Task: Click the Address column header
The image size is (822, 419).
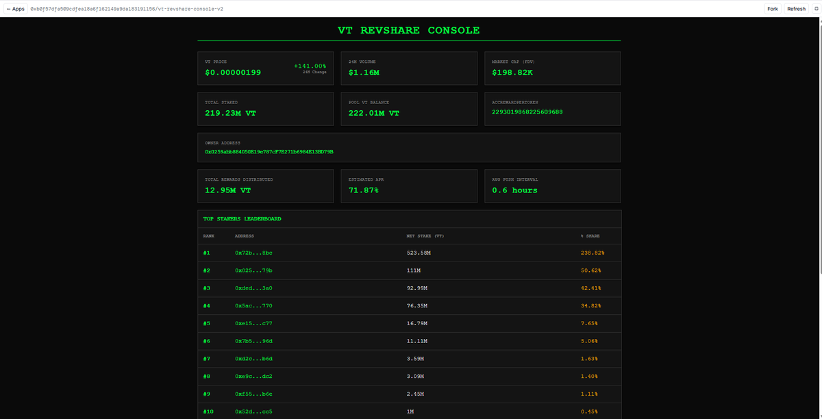Action: pos(245,236)
